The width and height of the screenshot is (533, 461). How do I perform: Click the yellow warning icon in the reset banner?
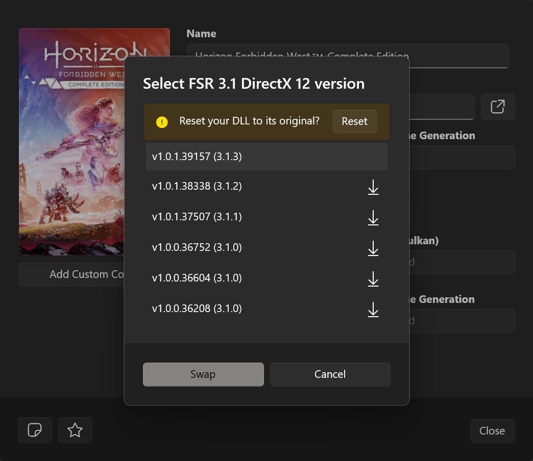162,122
